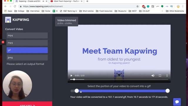188x106 pixels.
Task: Mute the video player volume
Action: 153,76
